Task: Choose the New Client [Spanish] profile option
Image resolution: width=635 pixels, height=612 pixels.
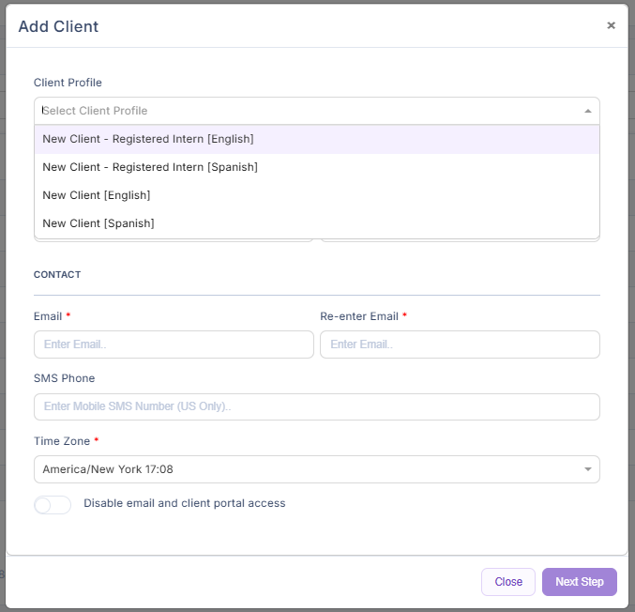Action: click(98, 223)
